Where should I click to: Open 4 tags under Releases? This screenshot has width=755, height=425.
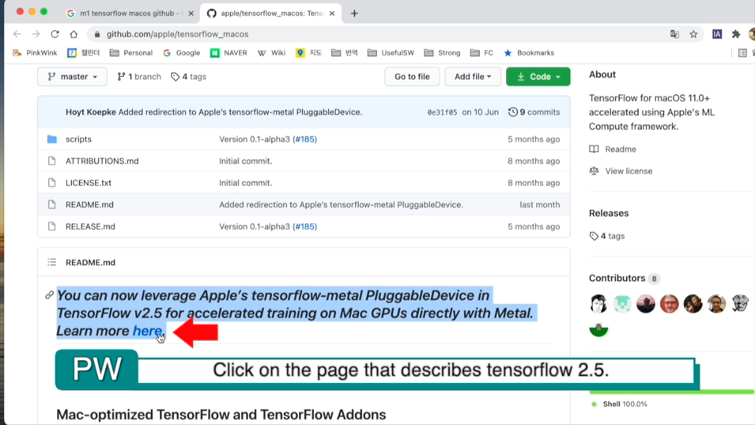(x=607, y=236)
